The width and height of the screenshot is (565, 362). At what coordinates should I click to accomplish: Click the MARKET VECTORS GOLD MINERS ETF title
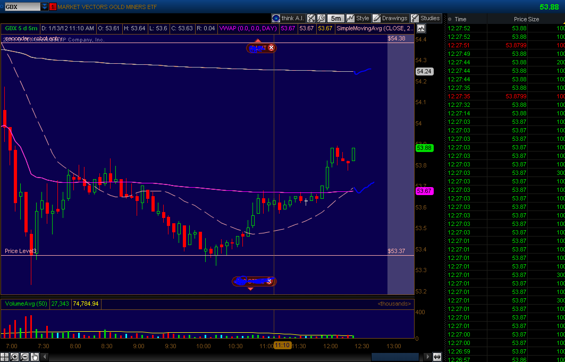click(107, 6)
